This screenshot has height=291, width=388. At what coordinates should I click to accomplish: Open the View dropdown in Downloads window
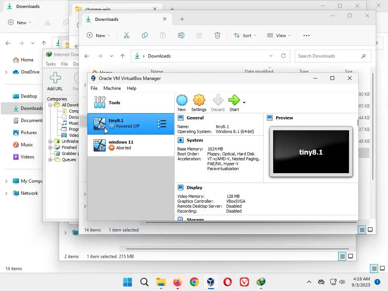coord(279,35)
